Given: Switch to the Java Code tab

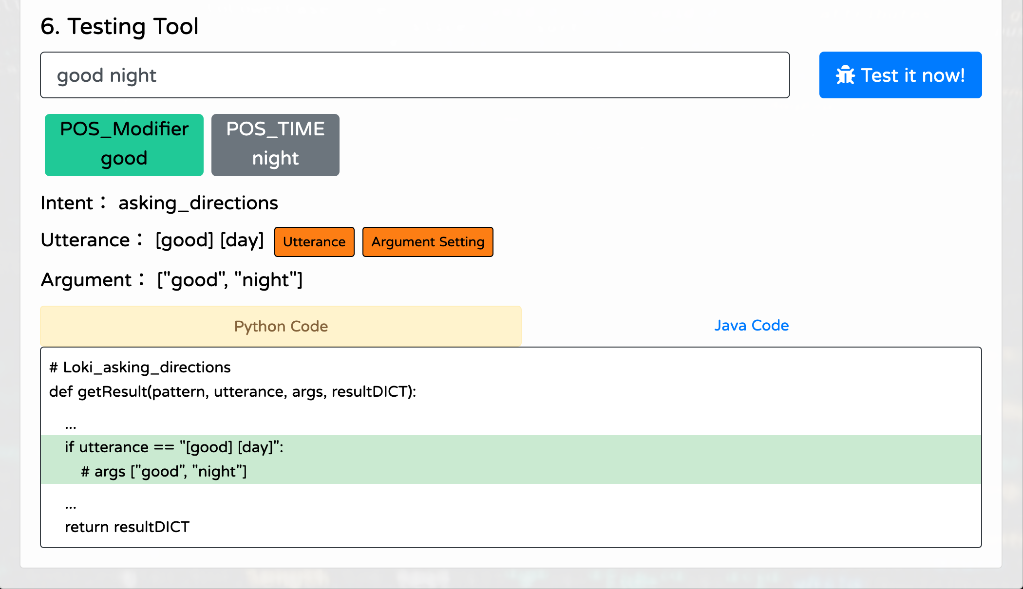Looking at the screenshot, I should click(x=752, y=325).
